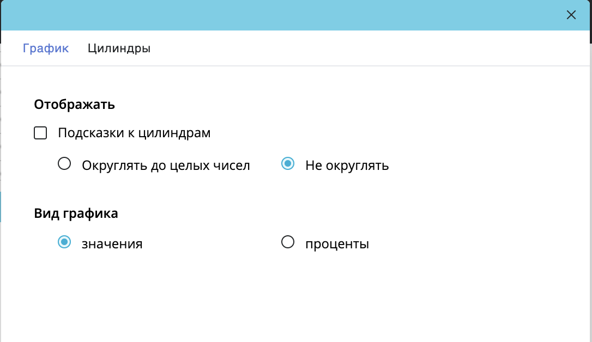Click the Подсказки к цилиндрам label text
The image size is (592, 342).
coord(134,133)
